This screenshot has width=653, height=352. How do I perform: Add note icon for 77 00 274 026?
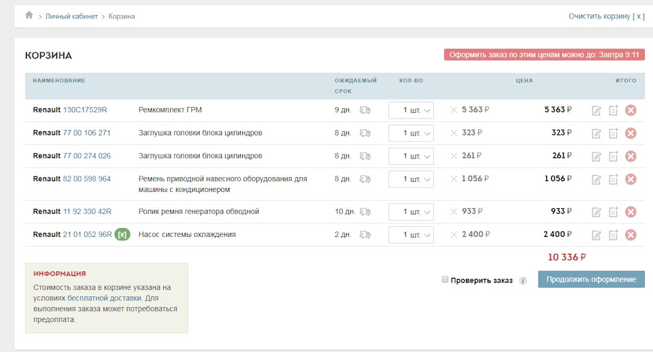614,156
